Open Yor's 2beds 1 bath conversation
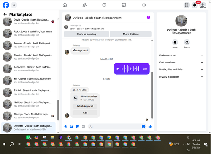 coord(29,81)
